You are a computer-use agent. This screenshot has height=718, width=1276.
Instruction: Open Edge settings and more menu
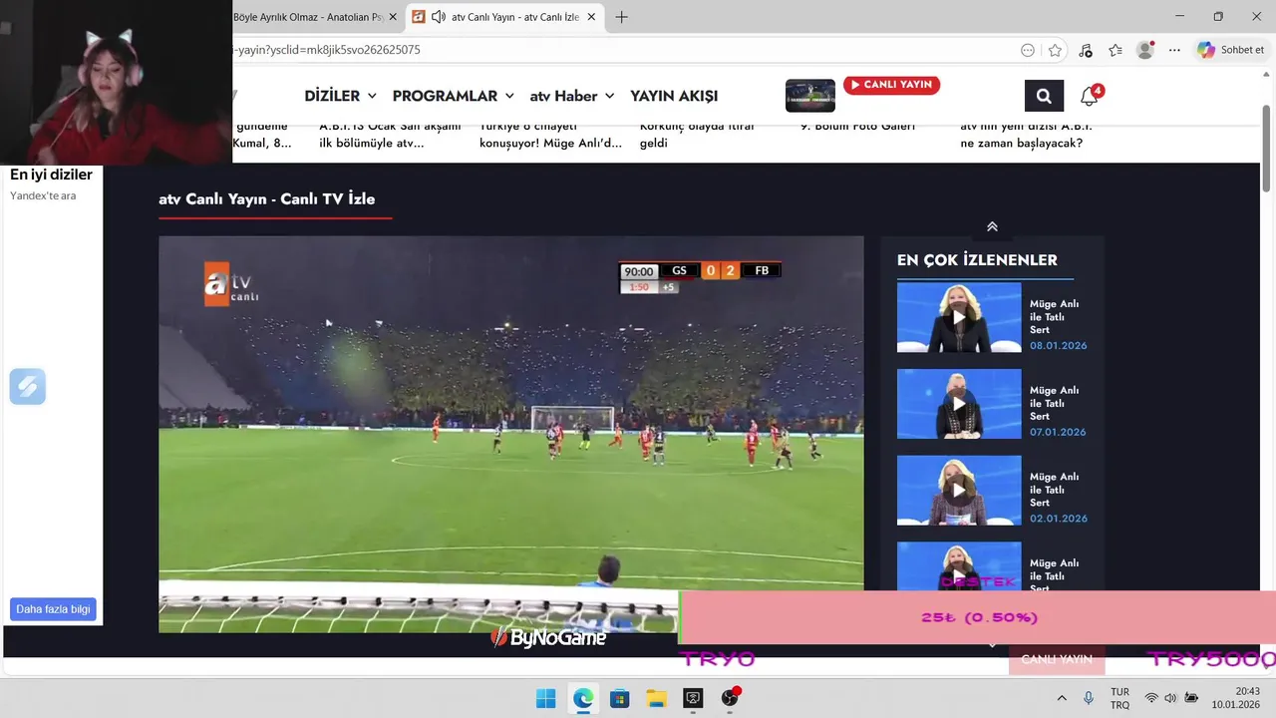pos(1175,50)
